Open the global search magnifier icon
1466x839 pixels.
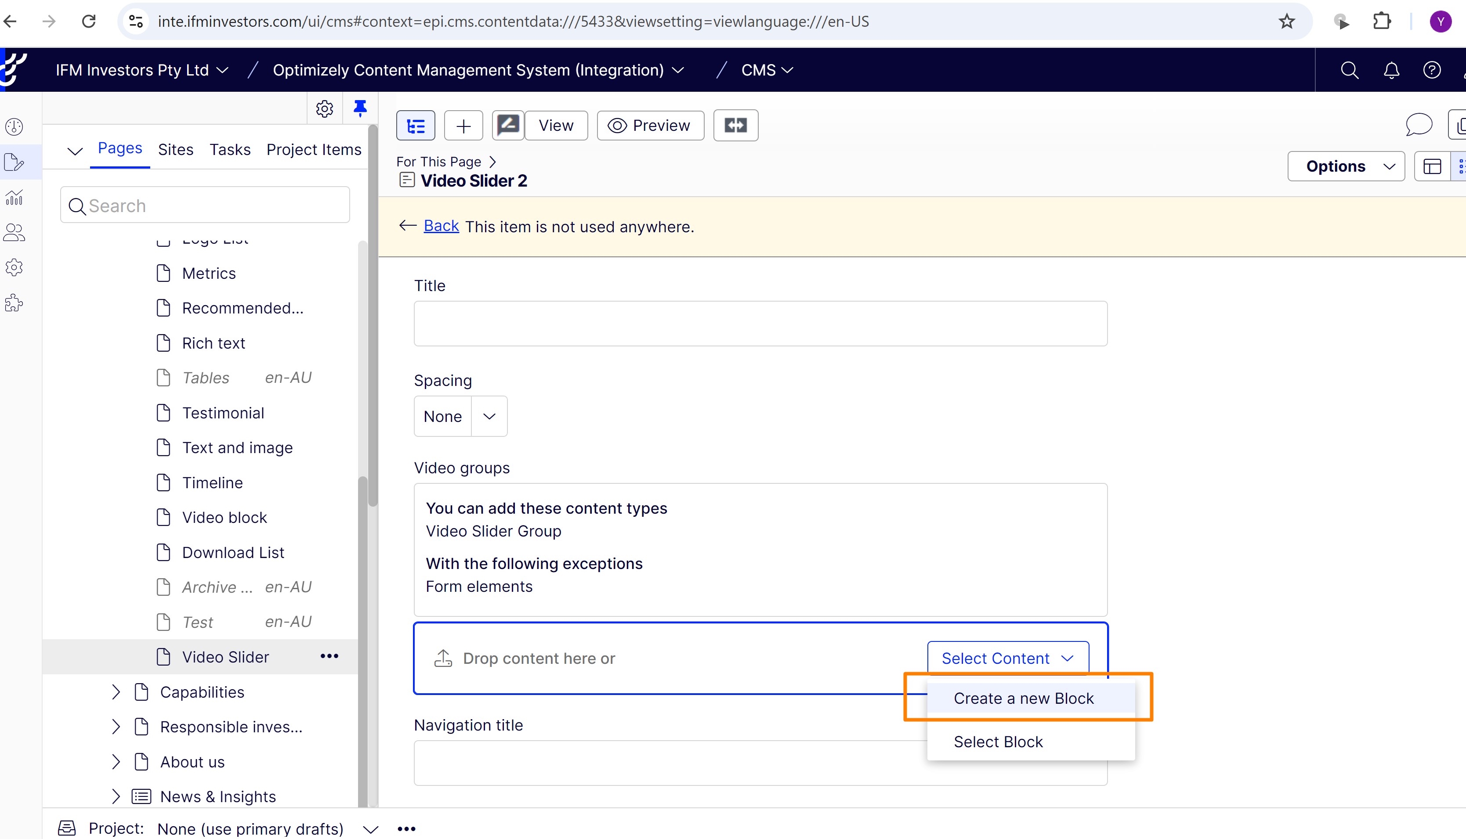(x=1349, y=70)
